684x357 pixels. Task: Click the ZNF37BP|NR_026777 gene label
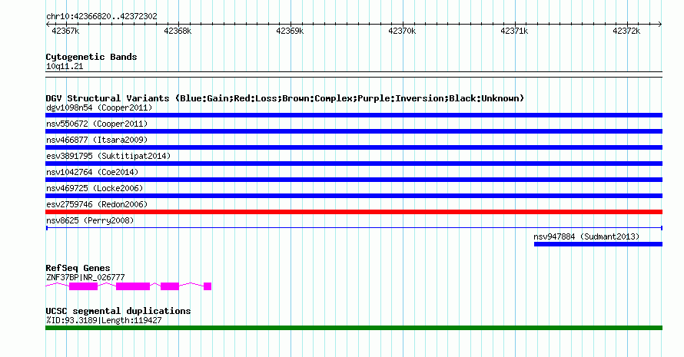[x=85, y=277]
